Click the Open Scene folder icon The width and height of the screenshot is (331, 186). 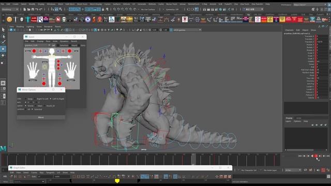pyautogui.click(x=29, y=9)
